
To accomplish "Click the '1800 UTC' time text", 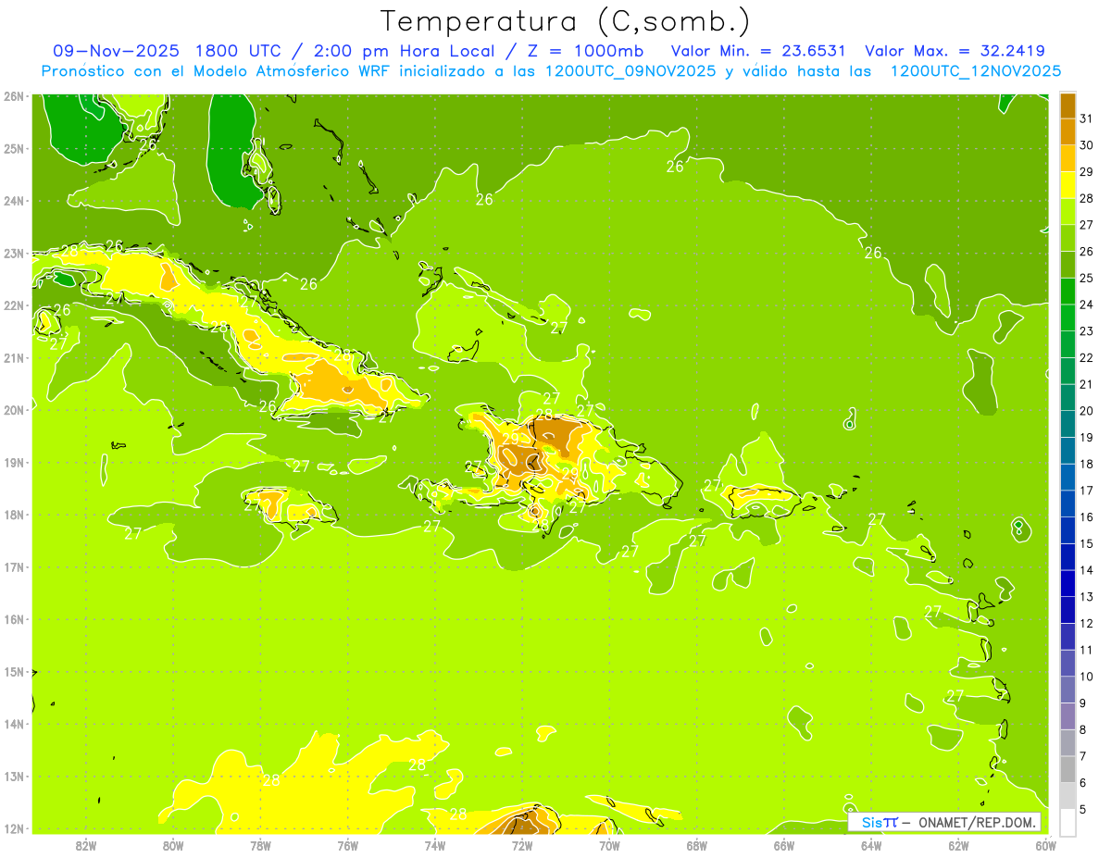I will pos(237,51).
